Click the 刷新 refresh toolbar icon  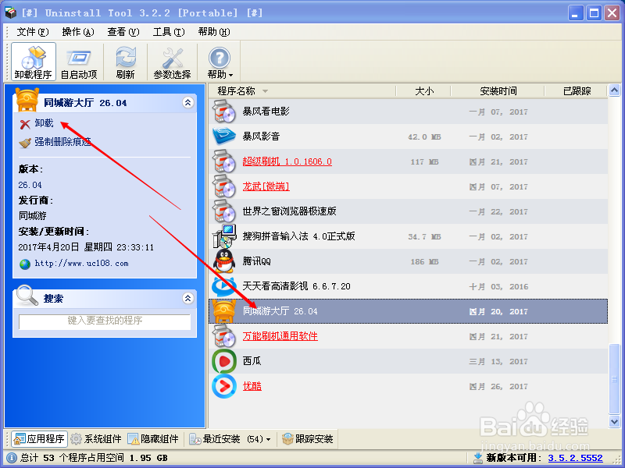coord(126,62)
